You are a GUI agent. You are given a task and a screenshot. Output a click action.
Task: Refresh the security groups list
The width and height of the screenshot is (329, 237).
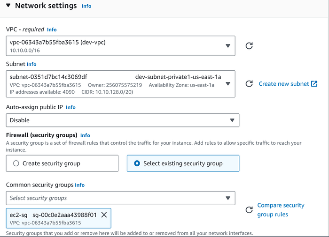[250, 210]
